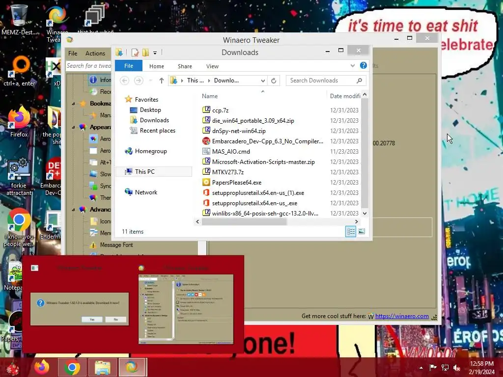Sort files by Date modified header
The width and height of the screenshot is (503, 377).
[345, 96]
